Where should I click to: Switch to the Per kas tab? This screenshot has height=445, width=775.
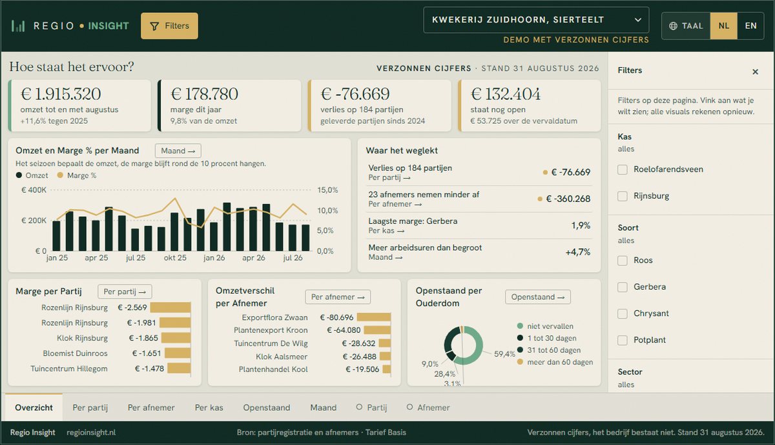point(209,408)
